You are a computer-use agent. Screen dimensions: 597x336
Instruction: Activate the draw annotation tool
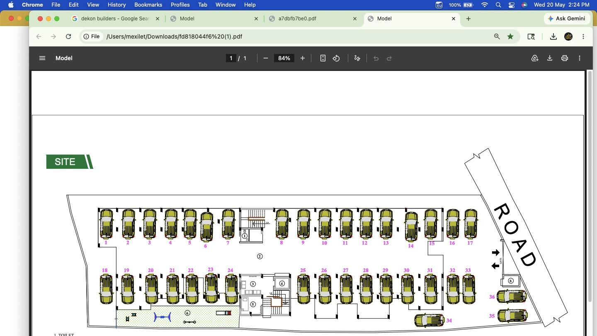tap(357, 58)
